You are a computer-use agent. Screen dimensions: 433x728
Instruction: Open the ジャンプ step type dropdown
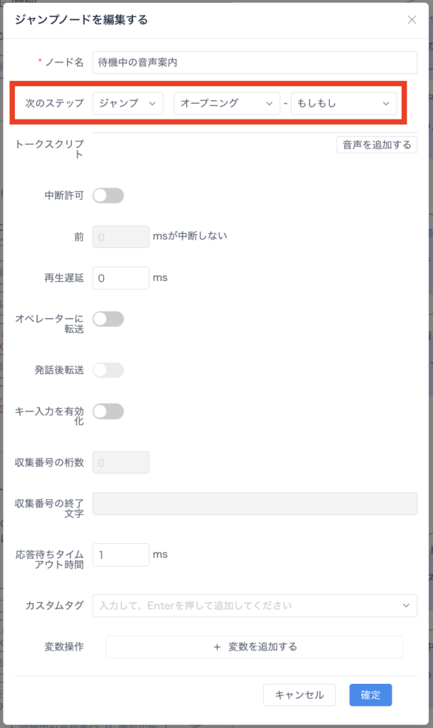tap(128, 103)
